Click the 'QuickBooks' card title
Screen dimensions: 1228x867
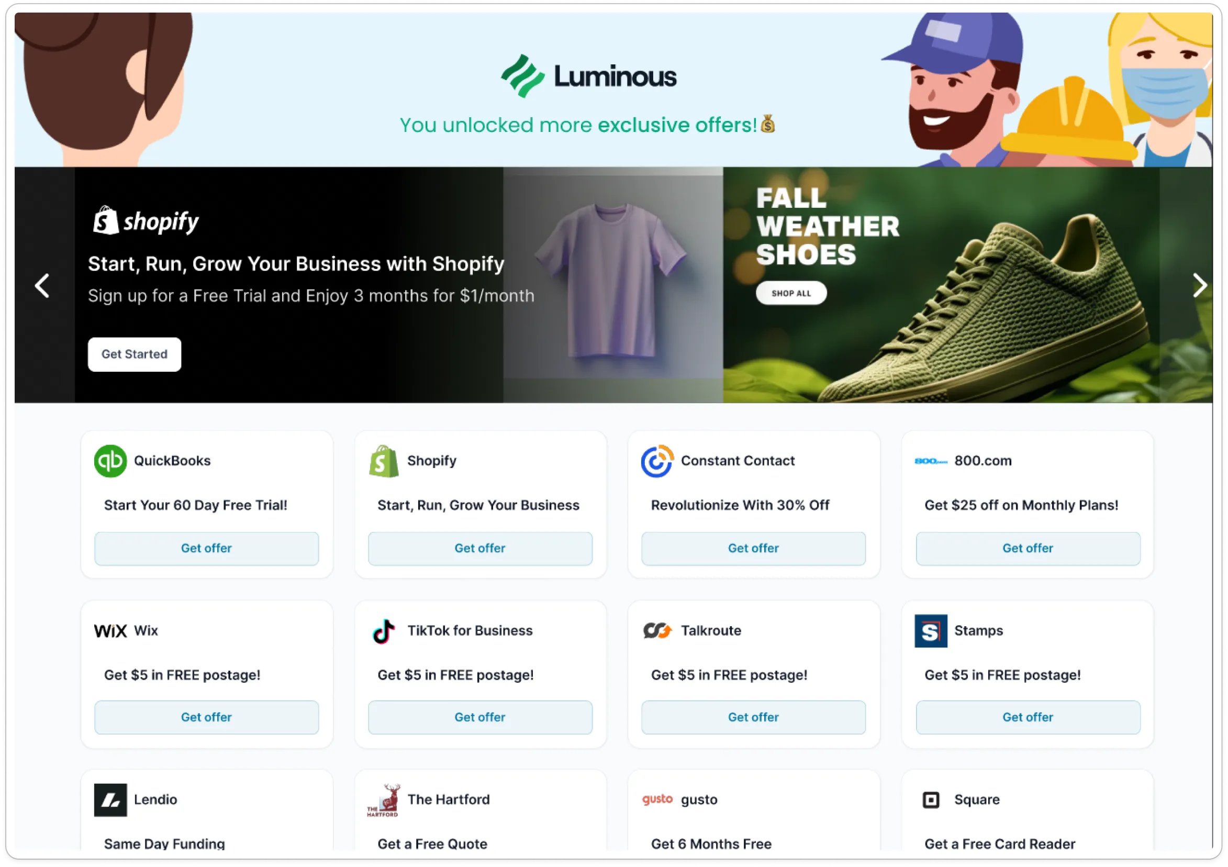(172, 461)
